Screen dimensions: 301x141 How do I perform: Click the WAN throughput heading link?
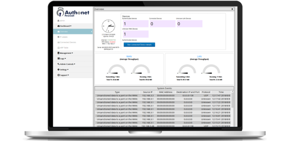coord(129,57)
